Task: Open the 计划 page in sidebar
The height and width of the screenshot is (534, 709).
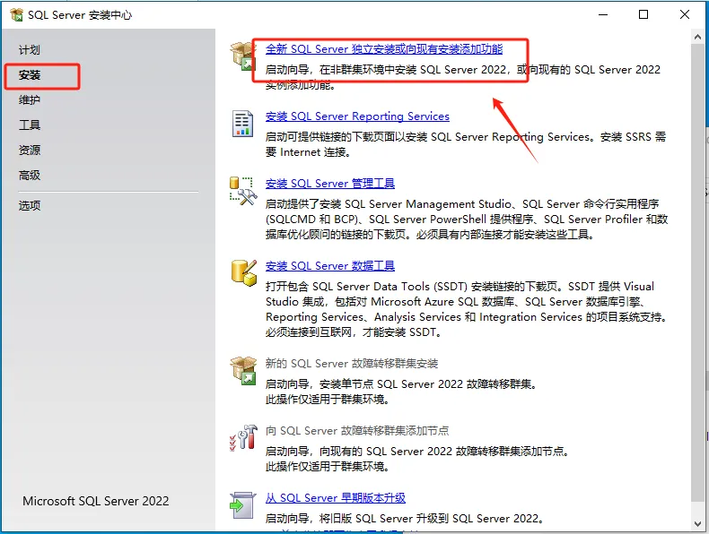Action: coord(30,49)
